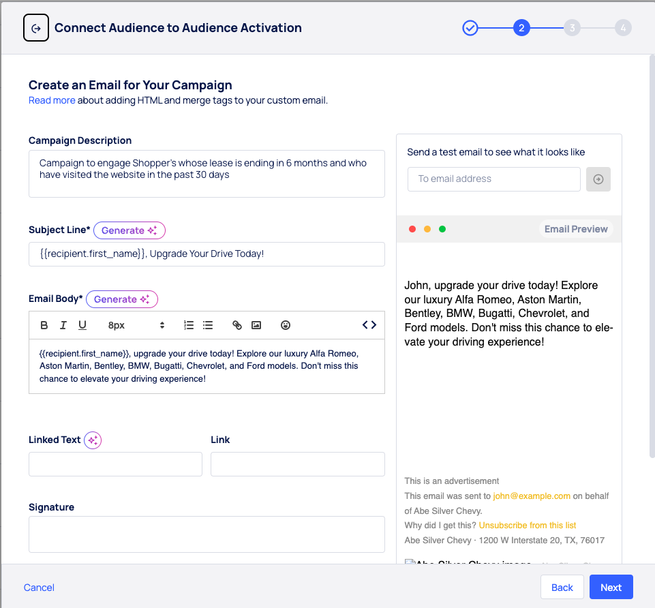Click the To email address input field
This screenshot has height=608, width=655.
tap(493, 179)
